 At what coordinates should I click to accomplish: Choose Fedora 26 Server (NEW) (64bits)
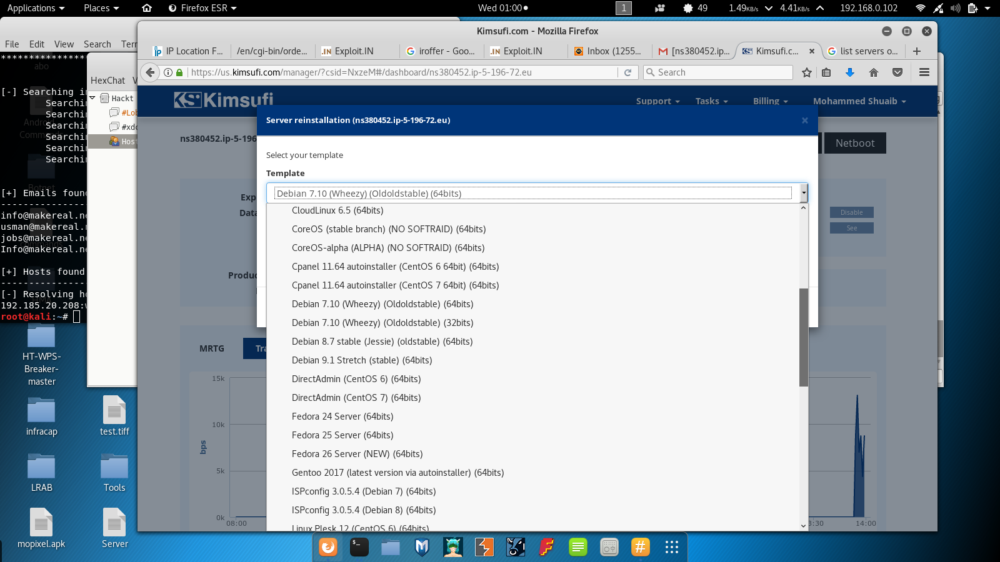[532, 454]
